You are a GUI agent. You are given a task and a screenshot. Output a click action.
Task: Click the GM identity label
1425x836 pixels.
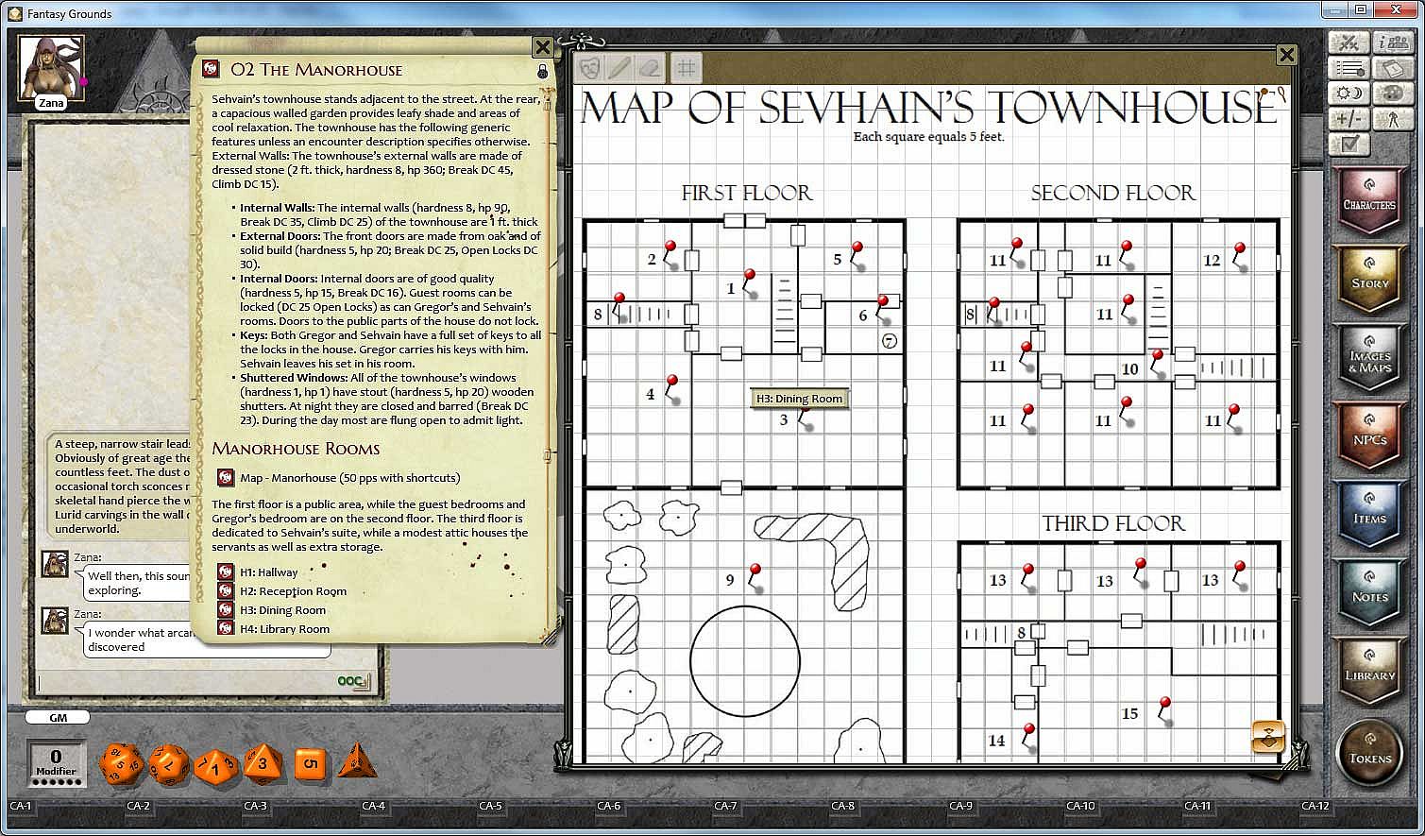[x=59, y=718]
